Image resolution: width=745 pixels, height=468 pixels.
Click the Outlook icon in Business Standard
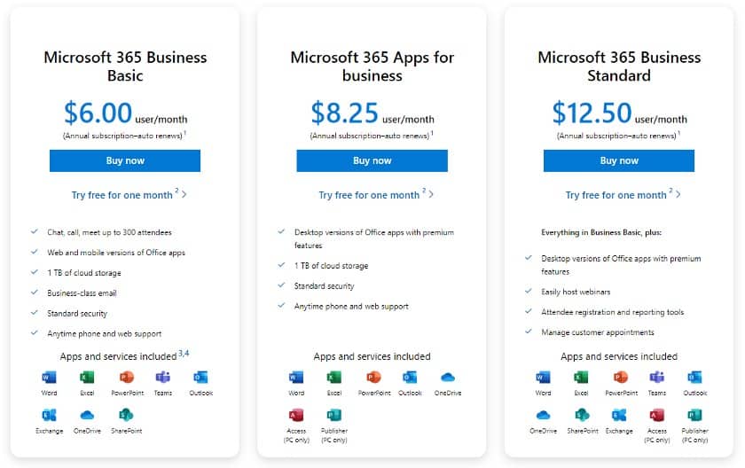694,378
